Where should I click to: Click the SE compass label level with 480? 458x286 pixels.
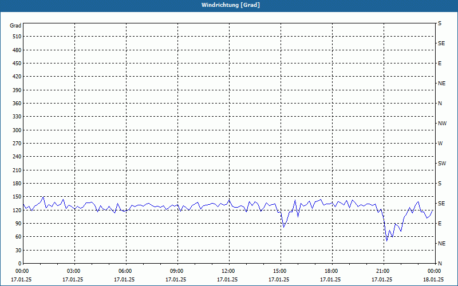tap(441, 43)
